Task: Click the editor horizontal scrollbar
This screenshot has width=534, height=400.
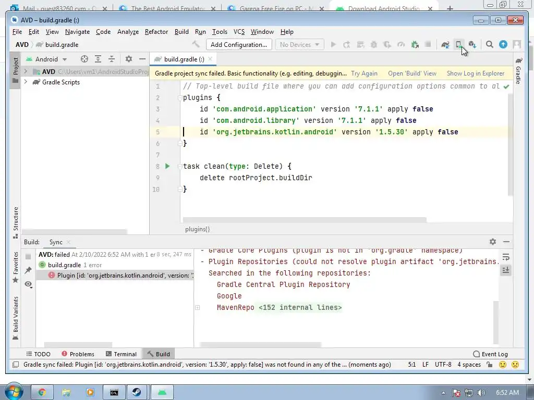Action: (x=305, y=220)
